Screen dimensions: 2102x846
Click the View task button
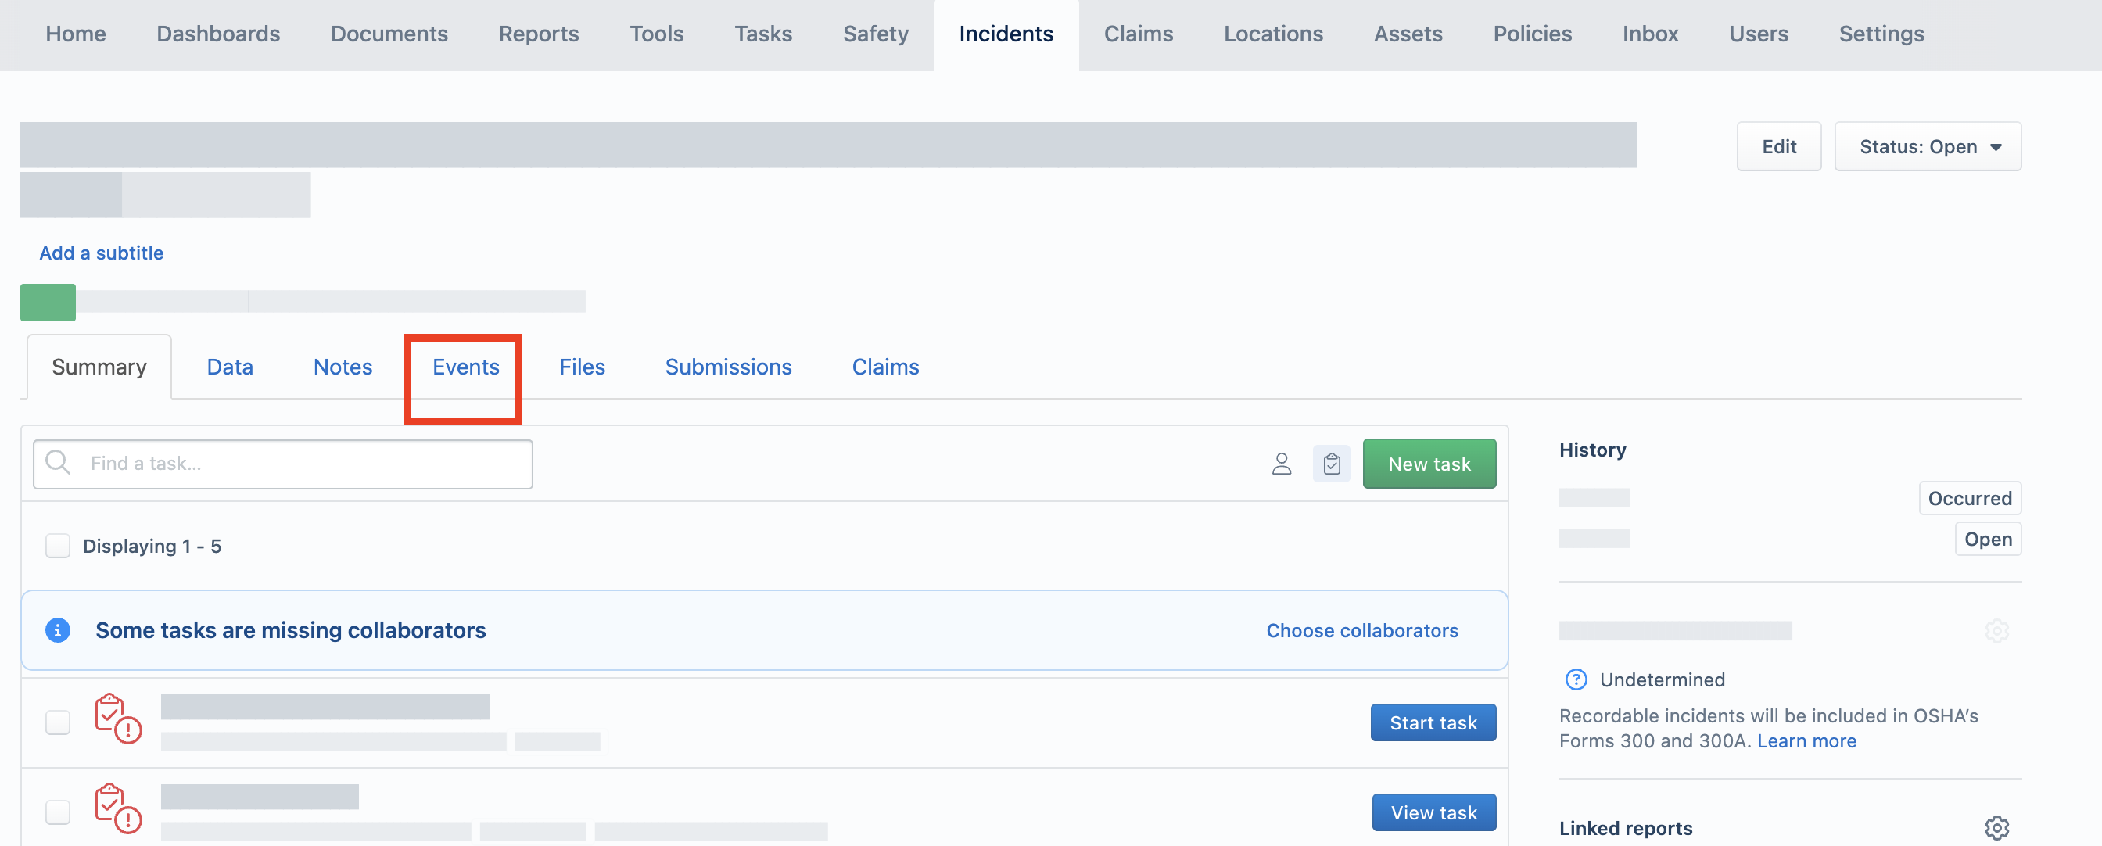1433,812
